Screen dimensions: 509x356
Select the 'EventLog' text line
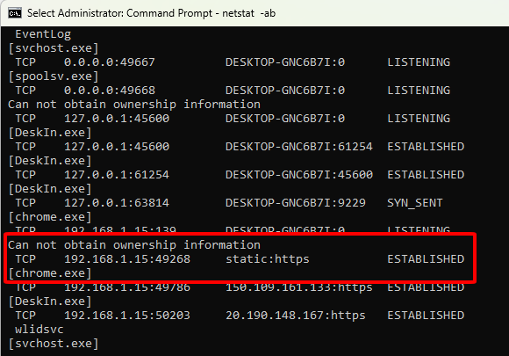(43, 34)
